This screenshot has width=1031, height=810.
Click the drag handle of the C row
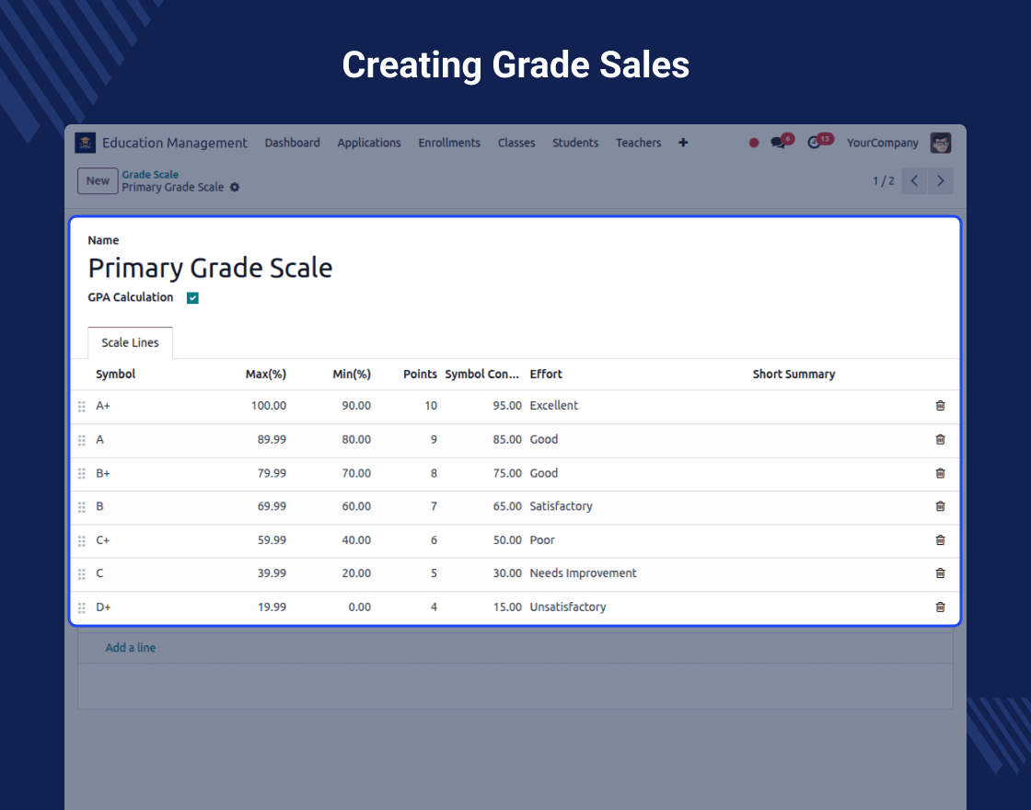82,574
